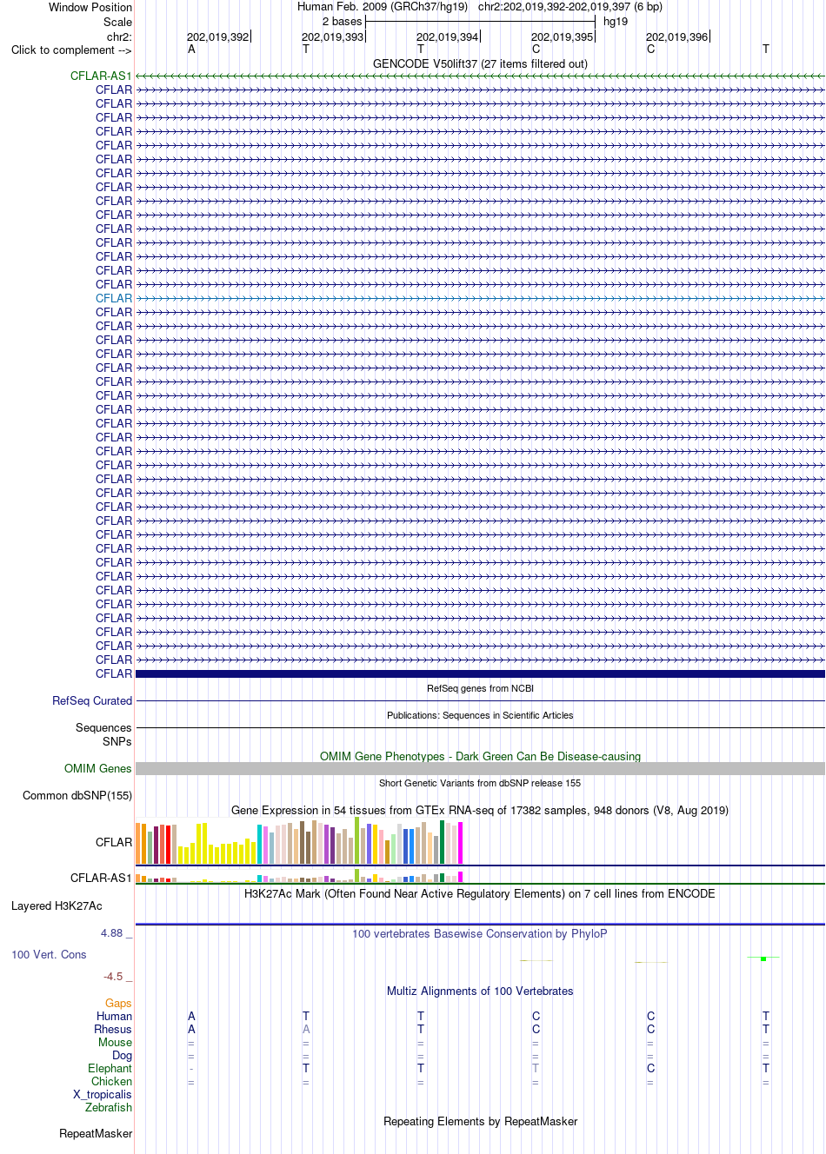The image size is (826, 1154).
Task: Click the orange Gaps alignment label
Action: pyautogui.click(x=118, y=1003)
